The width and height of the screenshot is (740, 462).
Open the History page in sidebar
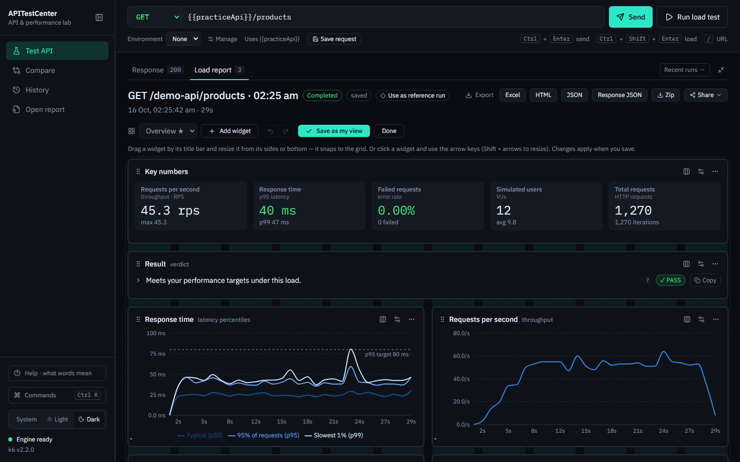pos(57,90)
